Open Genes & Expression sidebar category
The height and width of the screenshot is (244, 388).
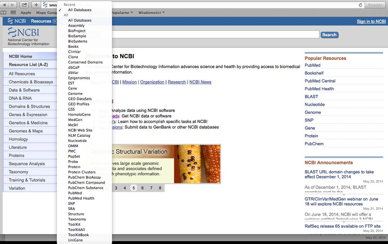pos(30,115)
